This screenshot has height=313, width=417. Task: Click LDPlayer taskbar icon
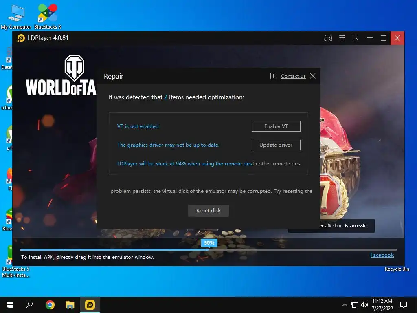point(90,305)
